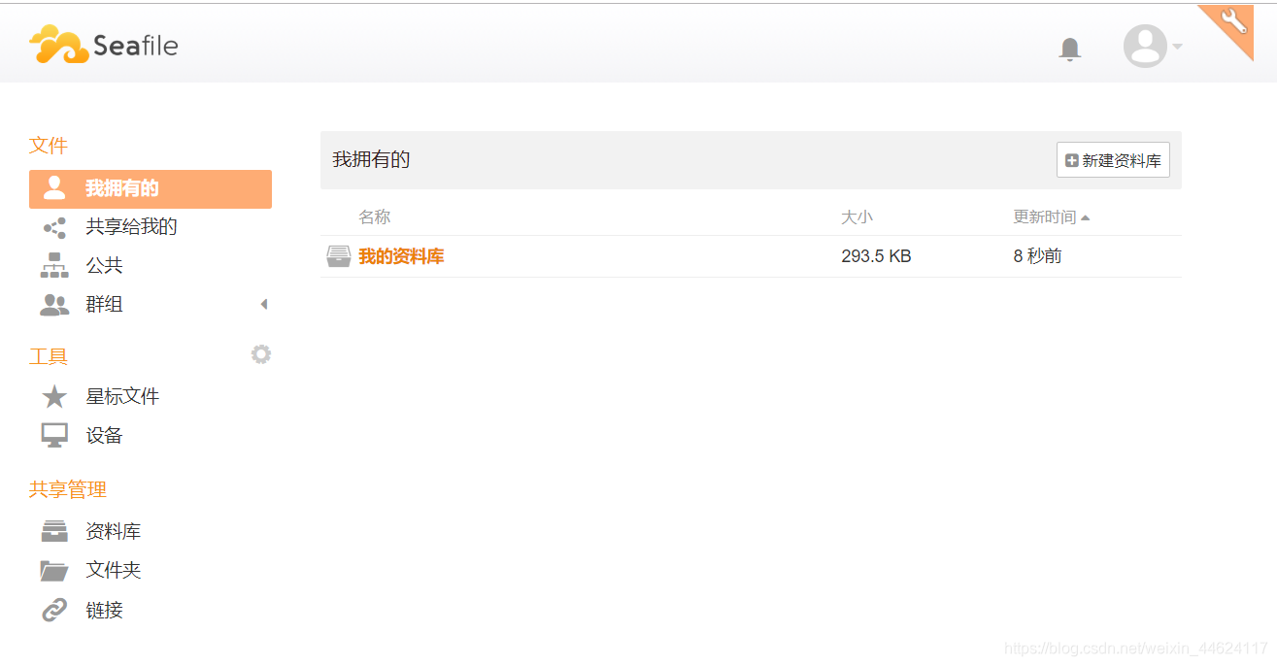Screen dimensions: 1277x666
Task: Click the drawer icon beside 资料库
Action: [54, 531]
